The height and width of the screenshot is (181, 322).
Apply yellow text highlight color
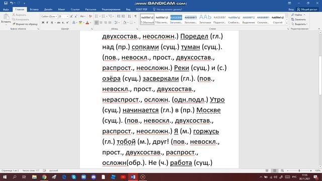[x=80, y=23]
